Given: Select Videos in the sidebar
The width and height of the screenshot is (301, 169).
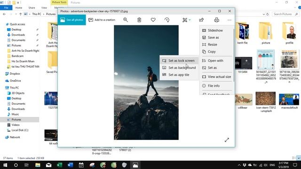Looking at the screenshot, I should point(16,125).
